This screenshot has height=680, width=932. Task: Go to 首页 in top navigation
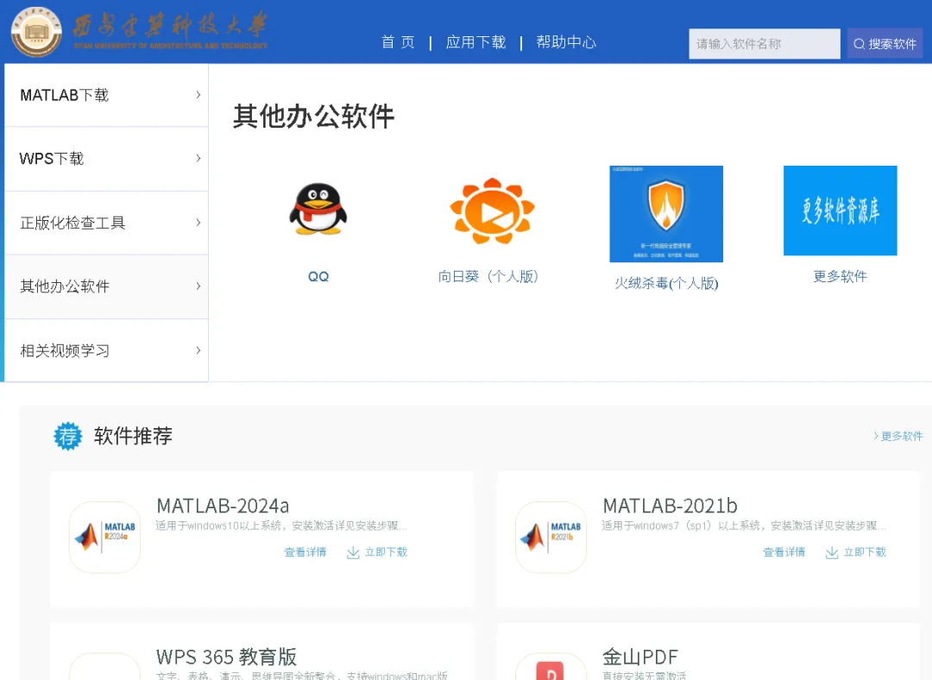tap(398, 42)
